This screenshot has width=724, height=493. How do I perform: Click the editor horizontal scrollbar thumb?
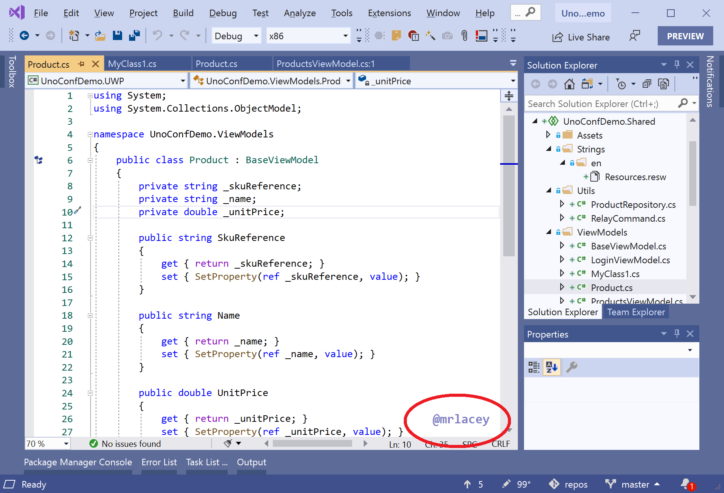pos(312,443)
